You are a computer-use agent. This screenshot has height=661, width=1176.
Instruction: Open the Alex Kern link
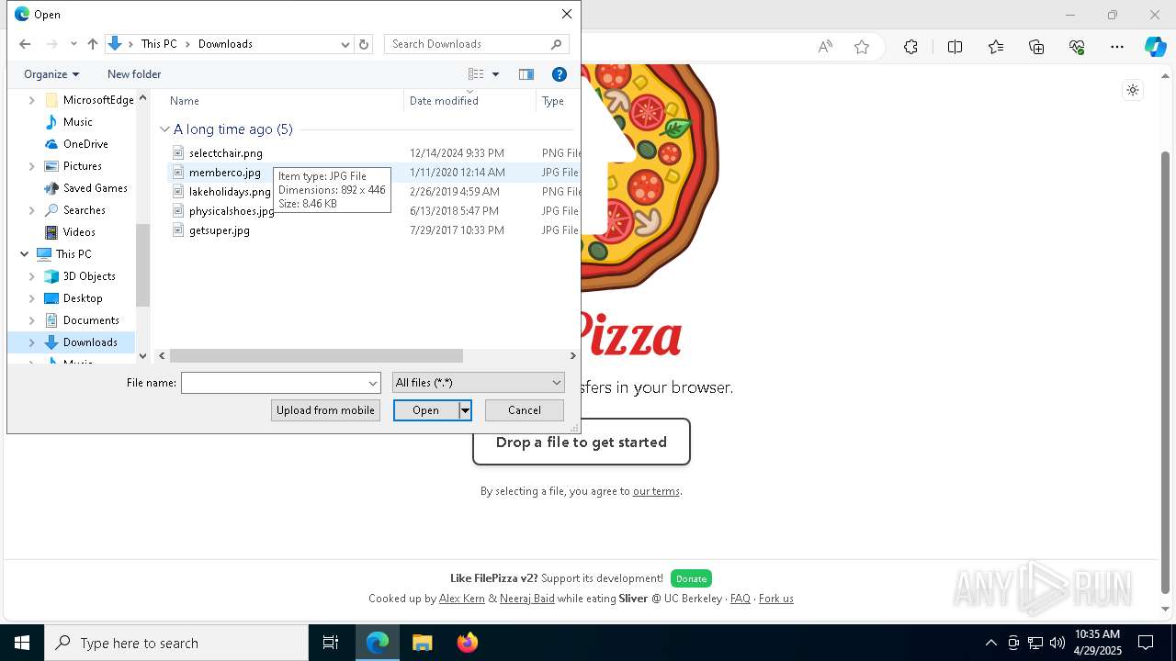(462, 599)
